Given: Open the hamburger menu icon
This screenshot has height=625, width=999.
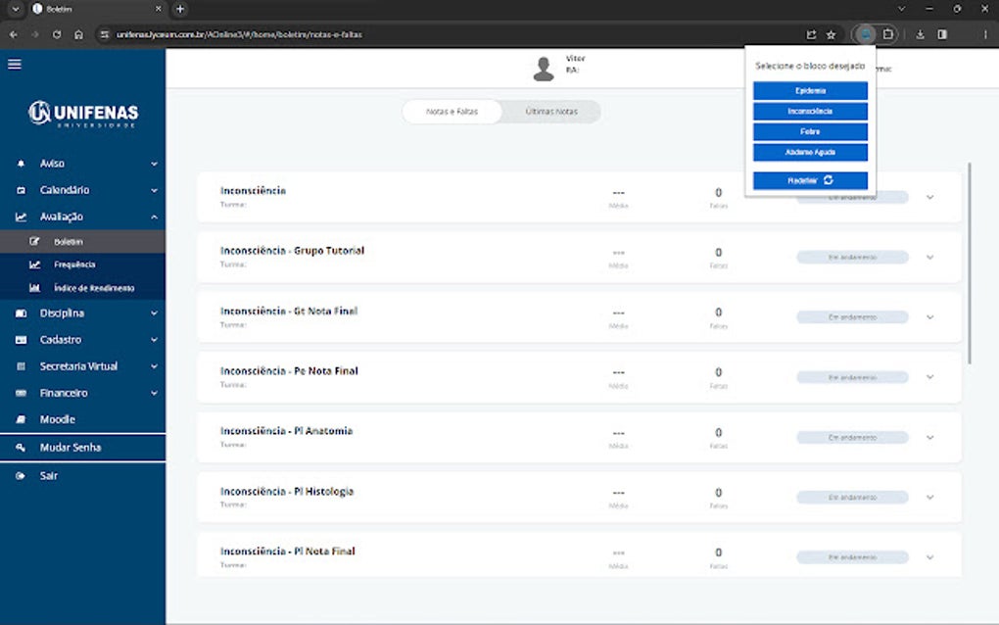Looking at the screenshot, I should [14, 64].
